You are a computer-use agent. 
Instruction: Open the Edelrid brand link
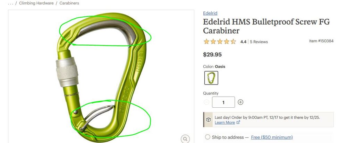[x=210, y=13]
